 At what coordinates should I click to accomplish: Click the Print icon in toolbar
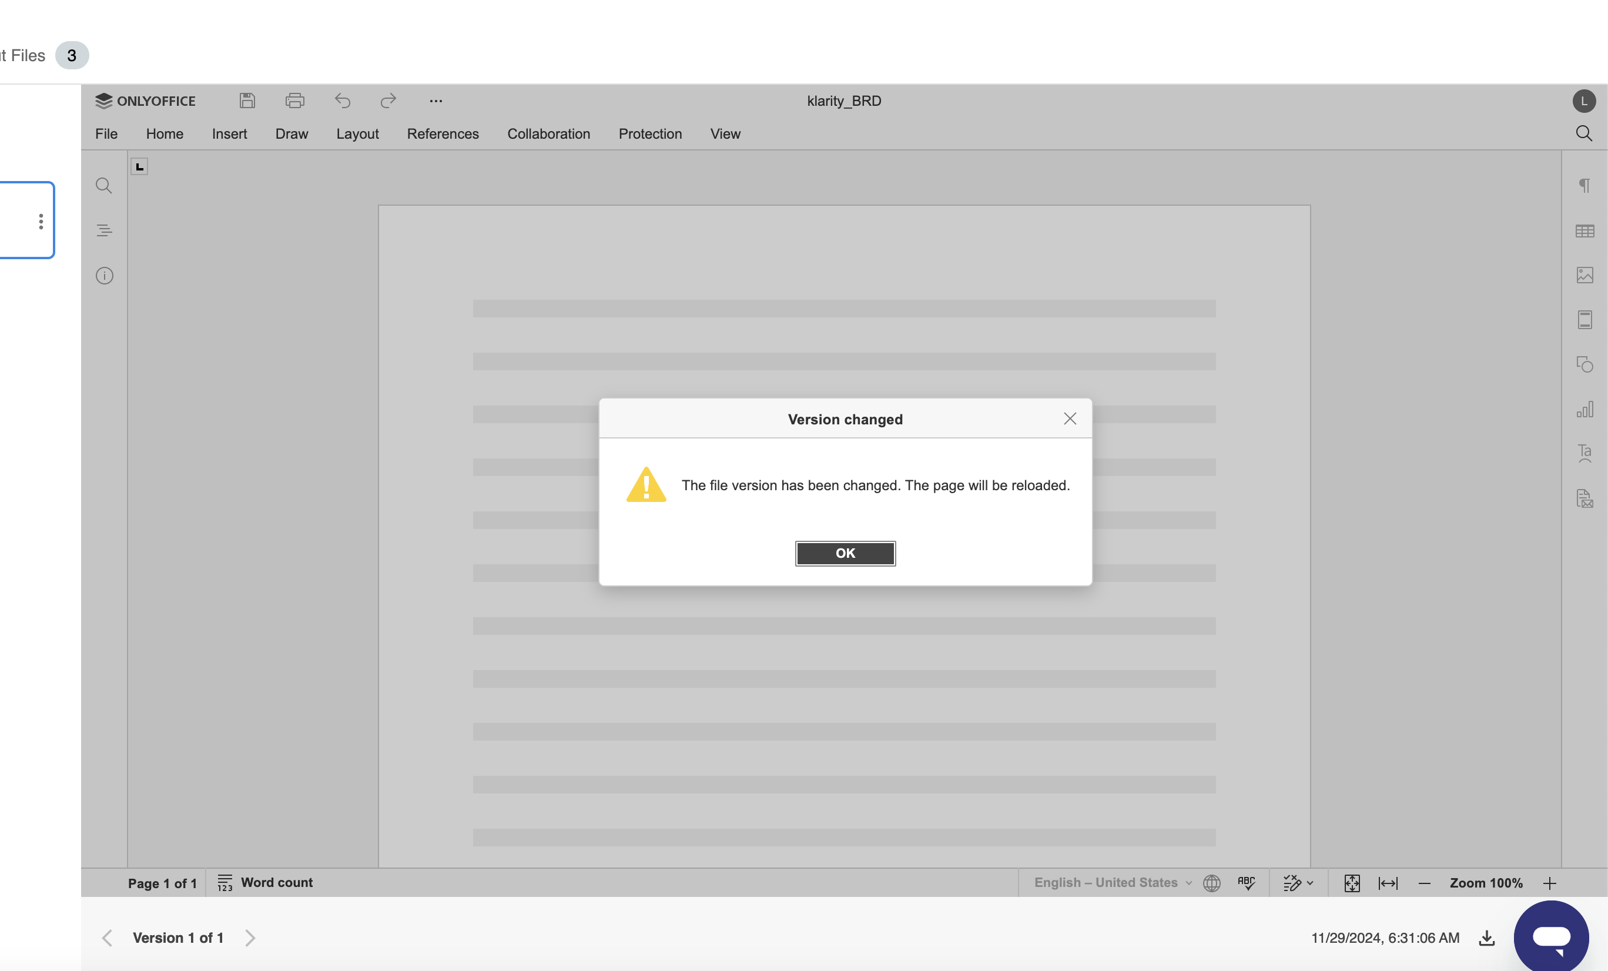tap(295, 101)
